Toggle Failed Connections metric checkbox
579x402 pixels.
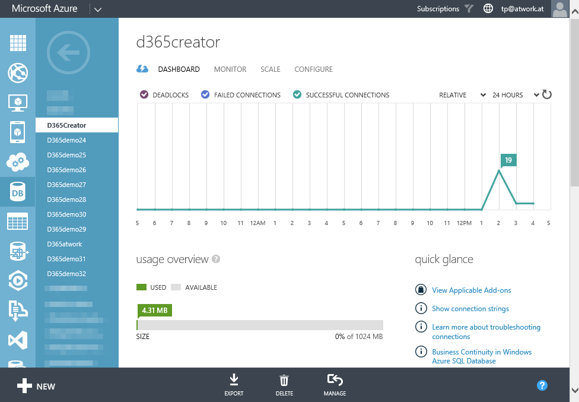click(205, 94)
